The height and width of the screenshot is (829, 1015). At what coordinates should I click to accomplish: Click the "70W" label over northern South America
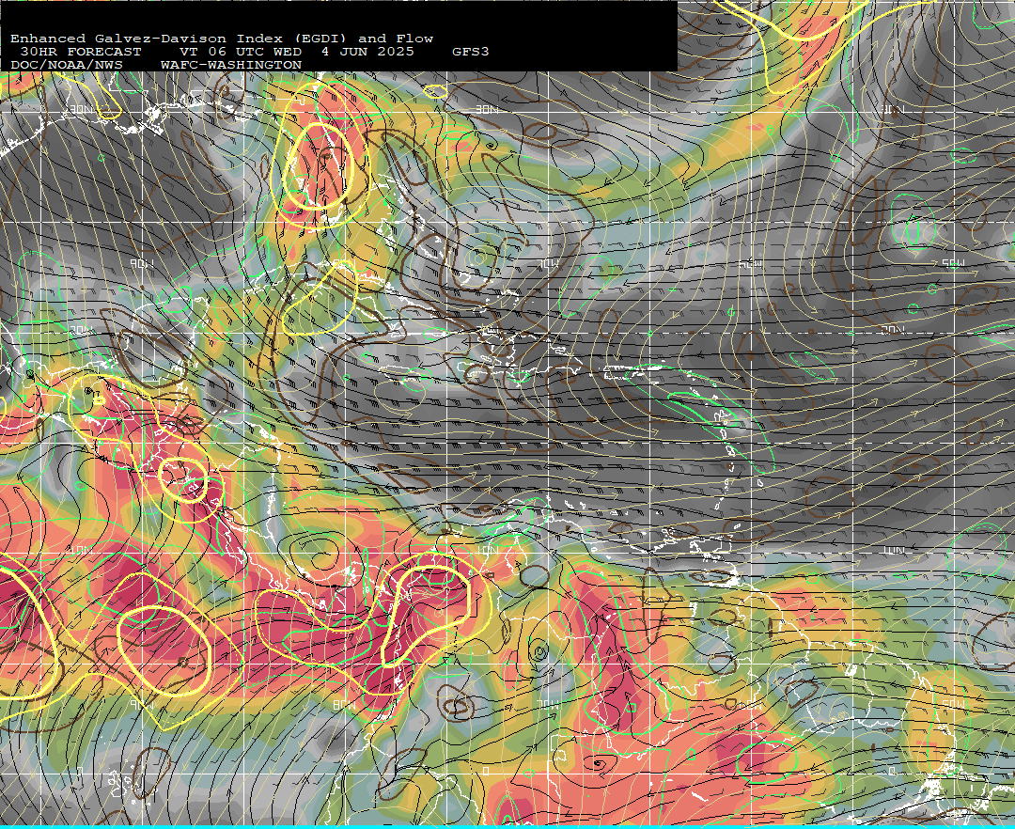pos(548,703)
